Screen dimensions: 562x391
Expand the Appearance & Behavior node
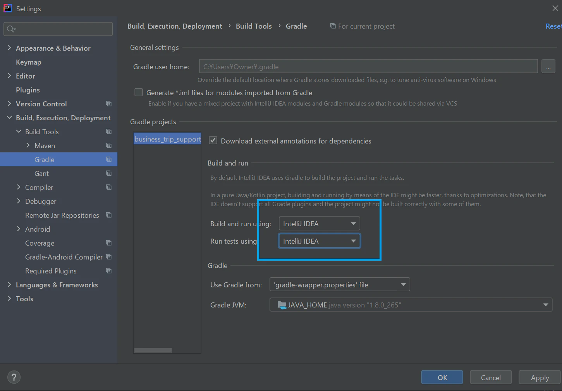pyautogui.click(x=9, y=48)
